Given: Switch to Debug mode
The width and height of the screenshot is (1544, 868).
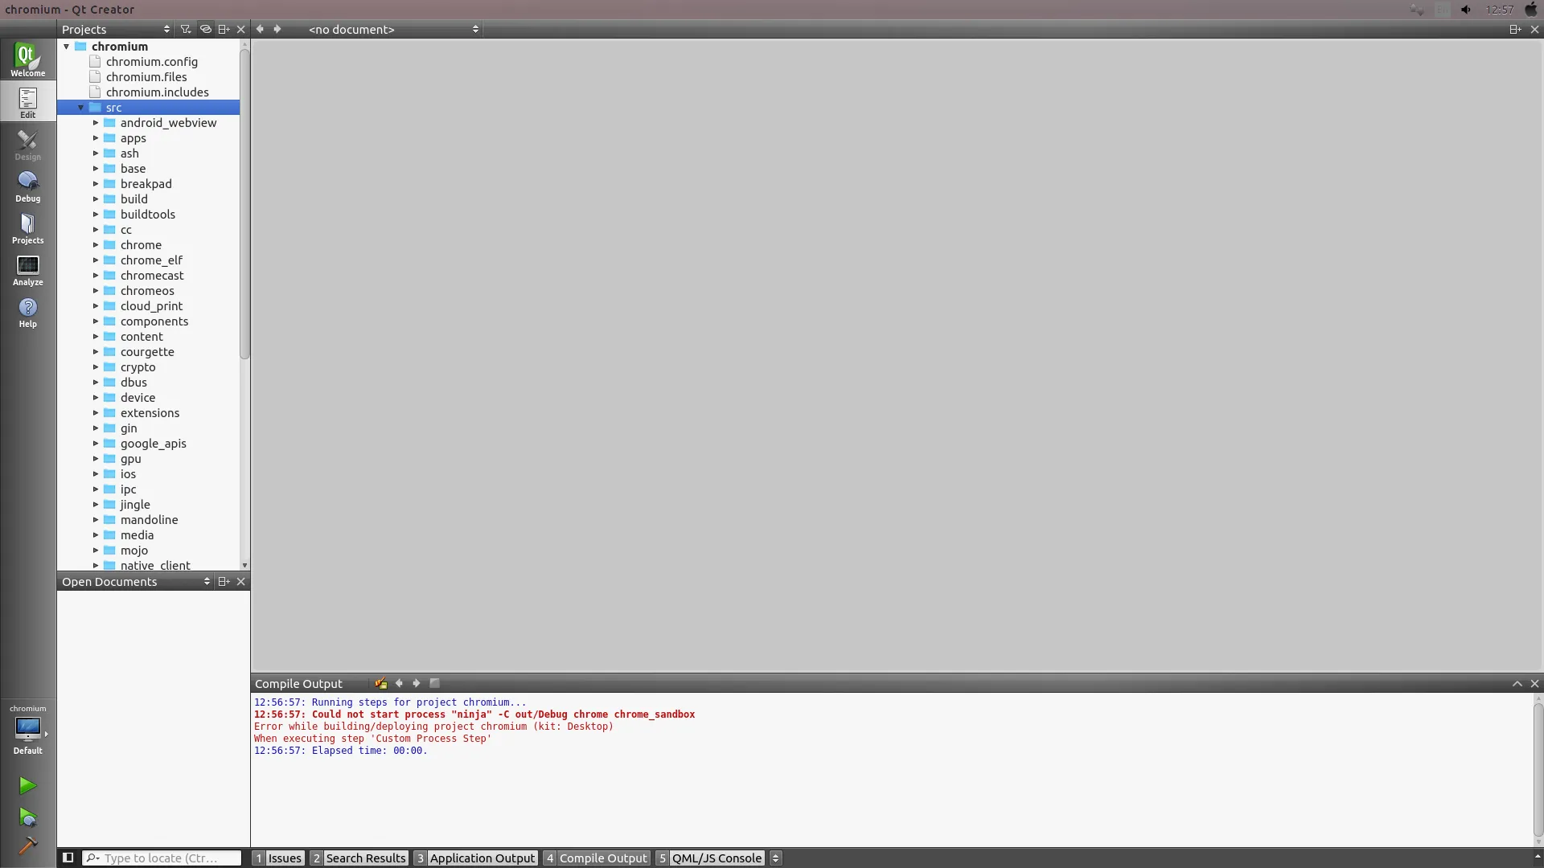Looking at the screenshot, I should [x=27, y=186].
